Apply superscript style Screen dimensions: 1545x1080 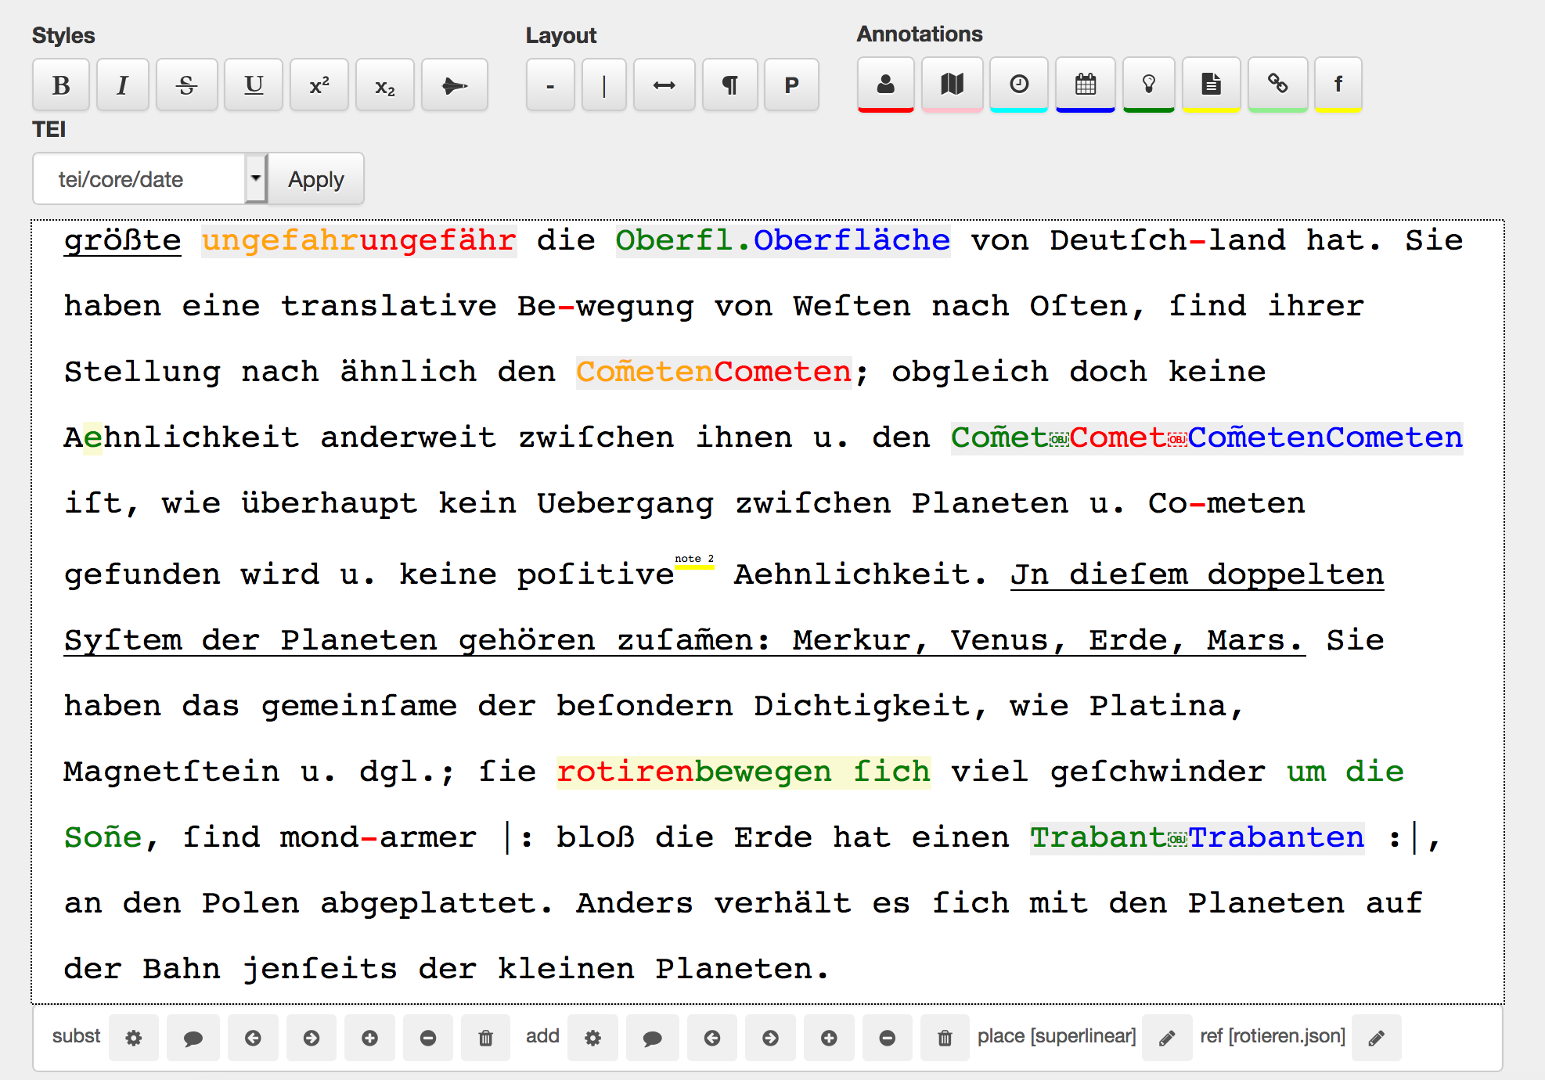pos(319,85)
